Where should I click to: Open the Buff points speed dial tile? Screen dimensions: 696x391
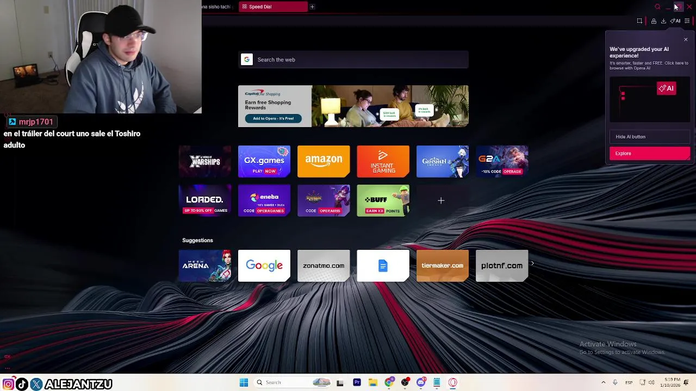(383, 200)
